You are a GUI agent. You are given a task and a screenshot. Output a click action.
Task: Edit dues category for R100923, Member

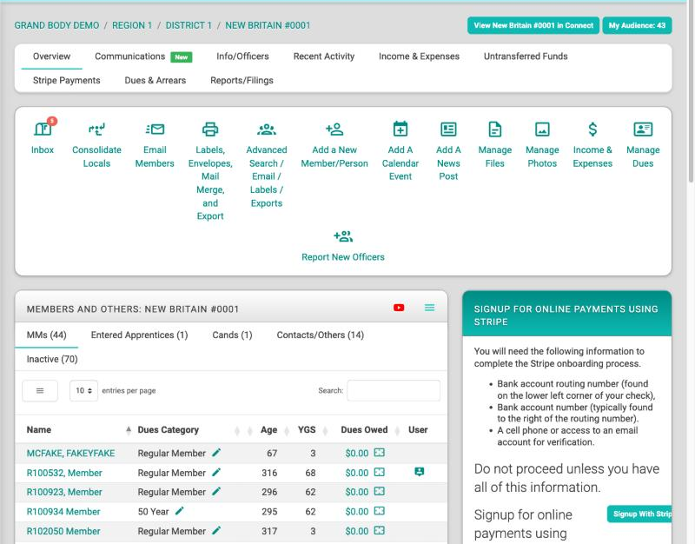[216, 491]
